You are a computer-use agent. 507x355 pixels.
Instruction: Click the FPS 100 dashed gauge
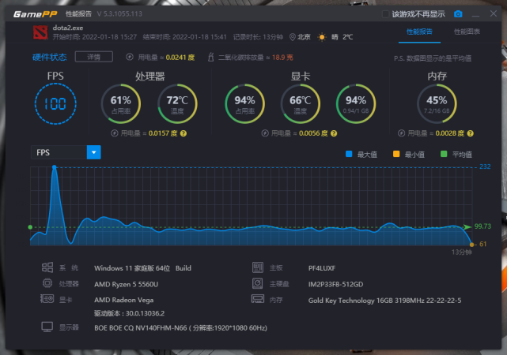pos(55,104)
